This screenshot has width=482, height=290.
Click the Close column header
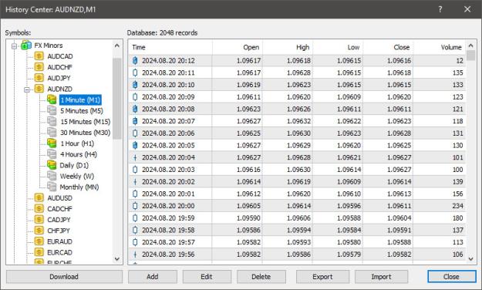pos(388,47)
